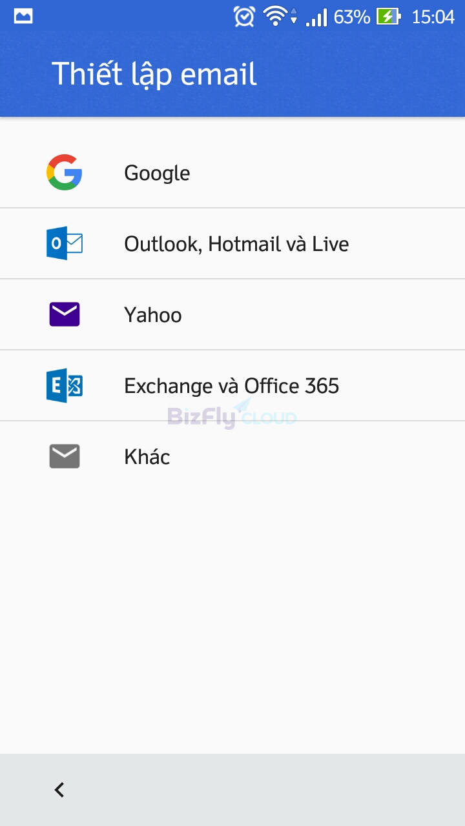Tap the image notification icon in status bar

click(x=23, y=16)
